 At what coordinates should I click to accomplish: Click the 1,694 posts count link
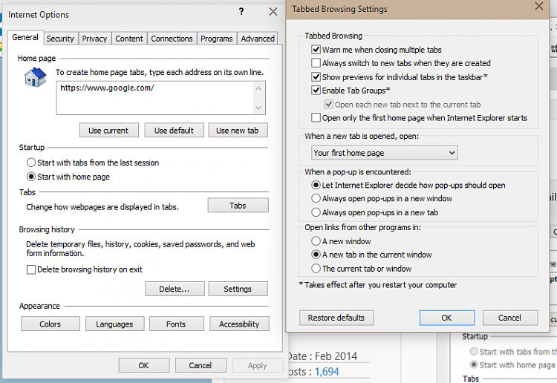(x=327, y=372)
